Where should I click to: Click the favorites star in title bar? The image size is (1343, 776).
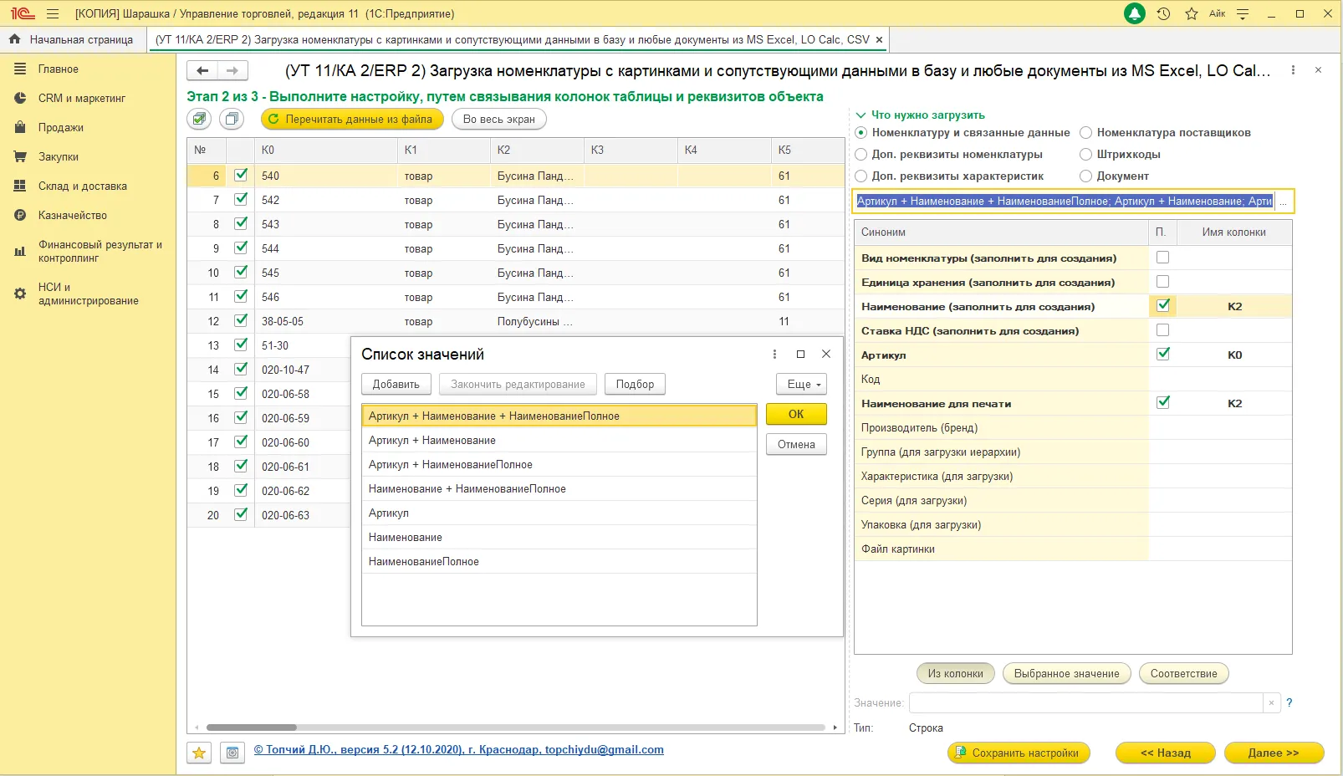(x=1192, y=14)
